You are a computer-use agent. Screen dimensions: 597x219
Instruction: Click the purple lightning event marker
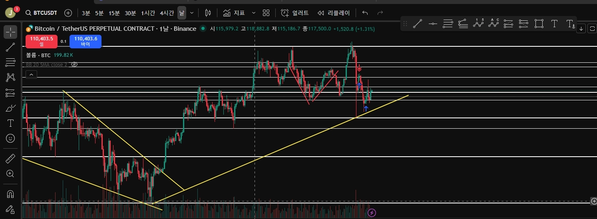[x=372, y=213]
